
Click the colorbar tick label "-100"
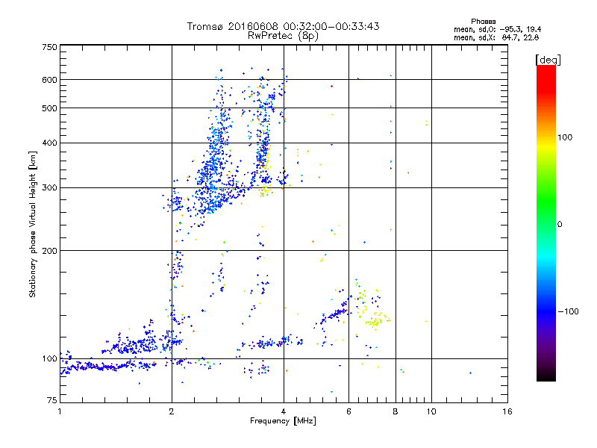click(x=569, y=311)
